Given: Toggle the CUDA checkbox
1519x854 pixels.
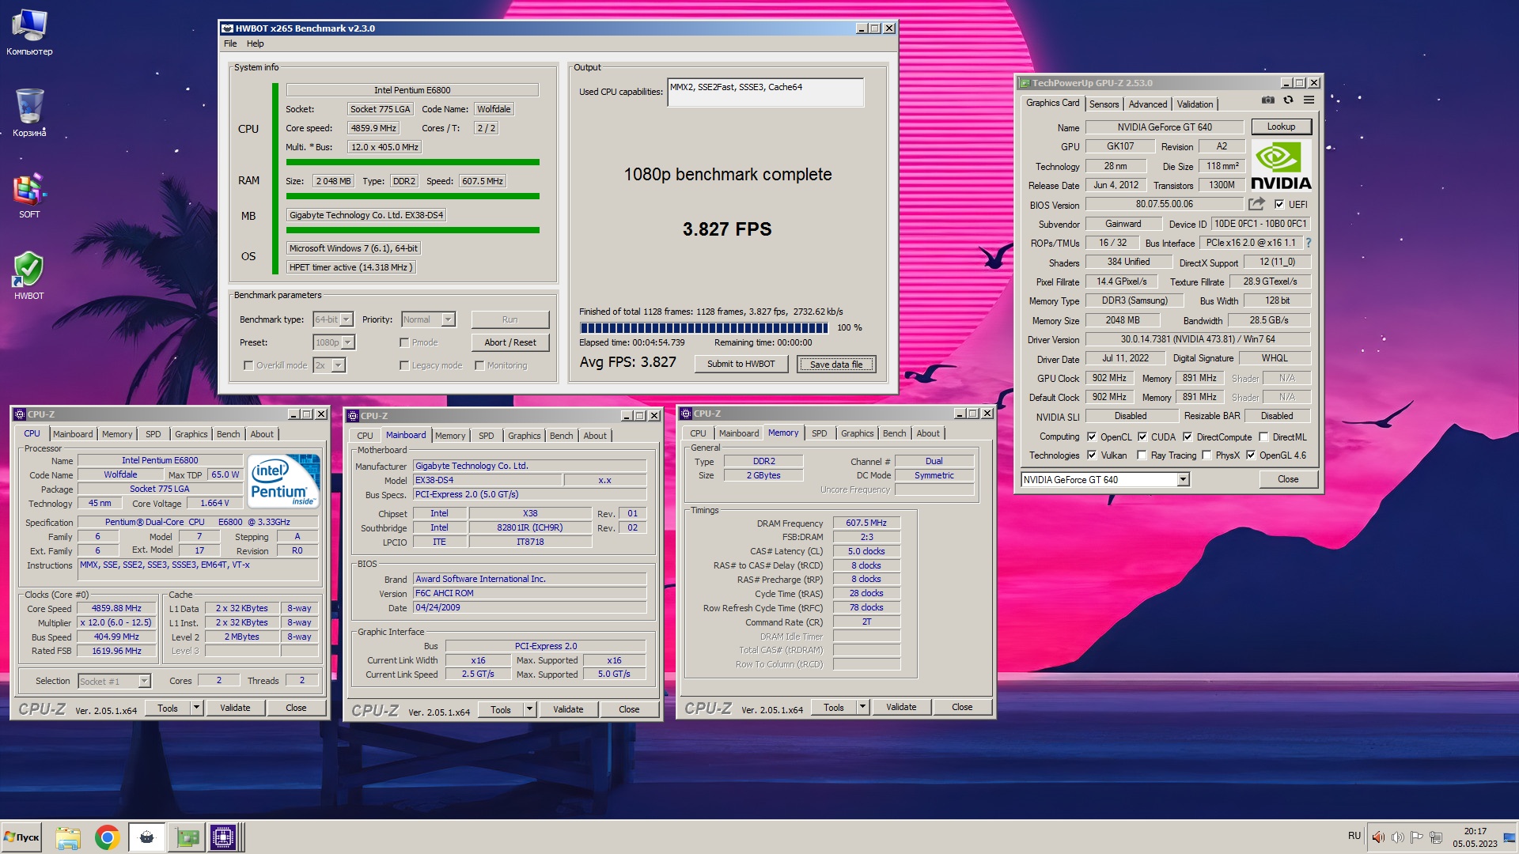Looking at the screenshot, I should click(1142, 436).
